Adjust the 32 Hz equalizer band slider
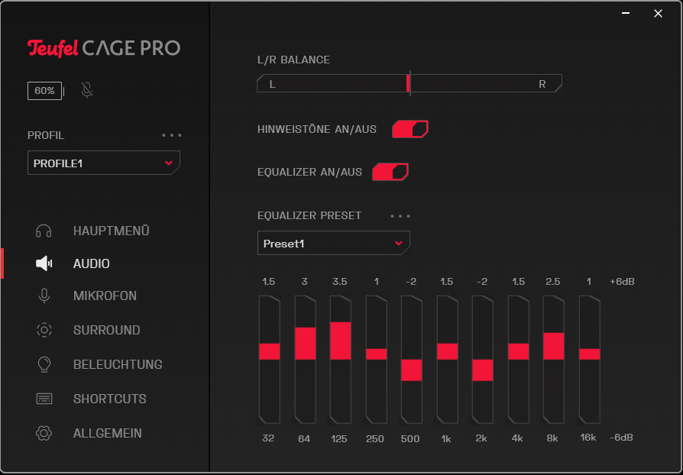Screen dimensions: 683x475 [x=269, y=360]
